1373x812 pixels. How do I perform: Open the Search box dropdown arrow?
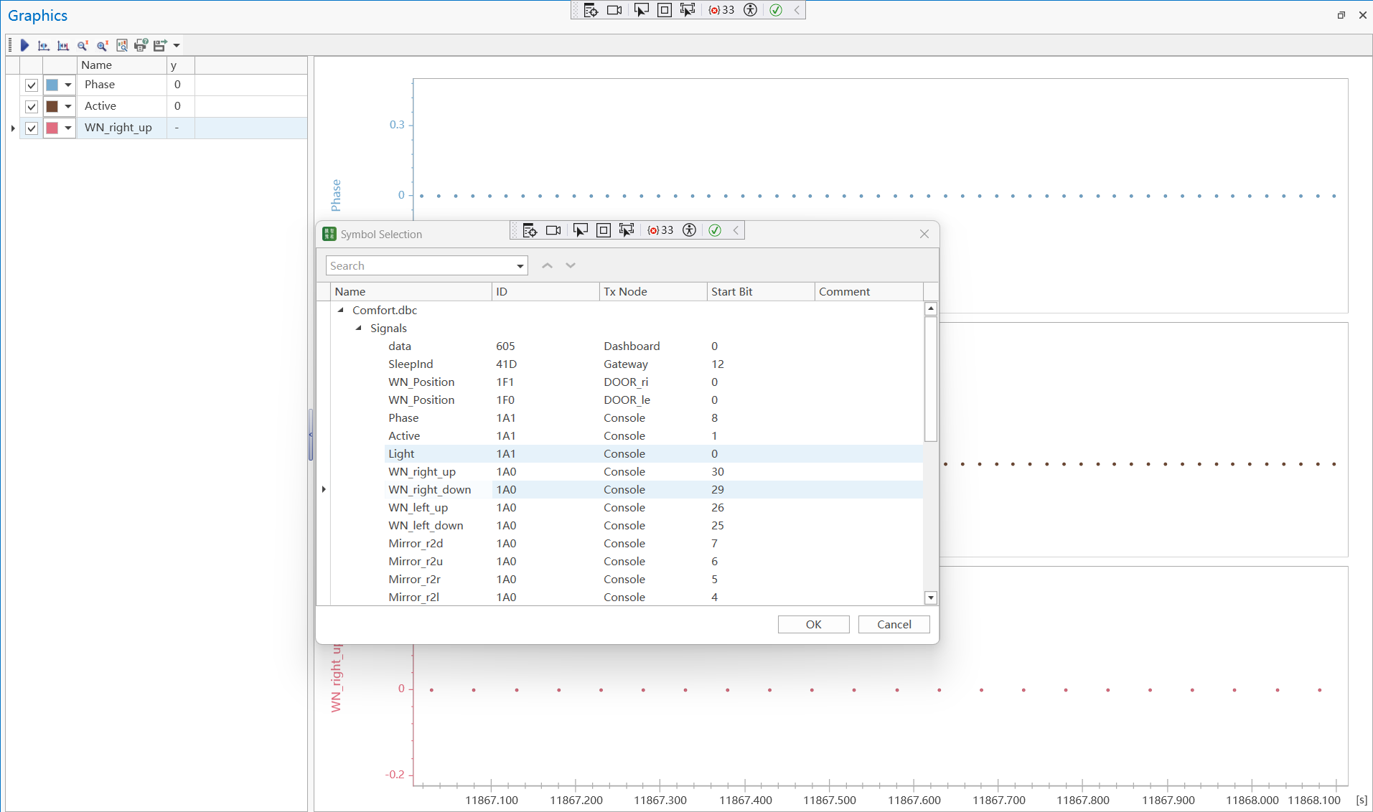pos(520,266)
